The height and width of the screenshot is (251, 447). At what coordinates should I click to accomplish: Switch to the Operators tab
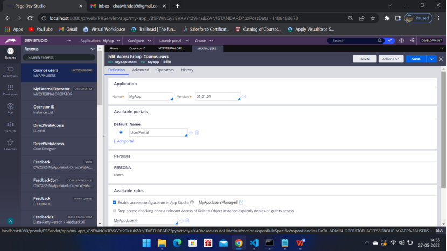165,70
